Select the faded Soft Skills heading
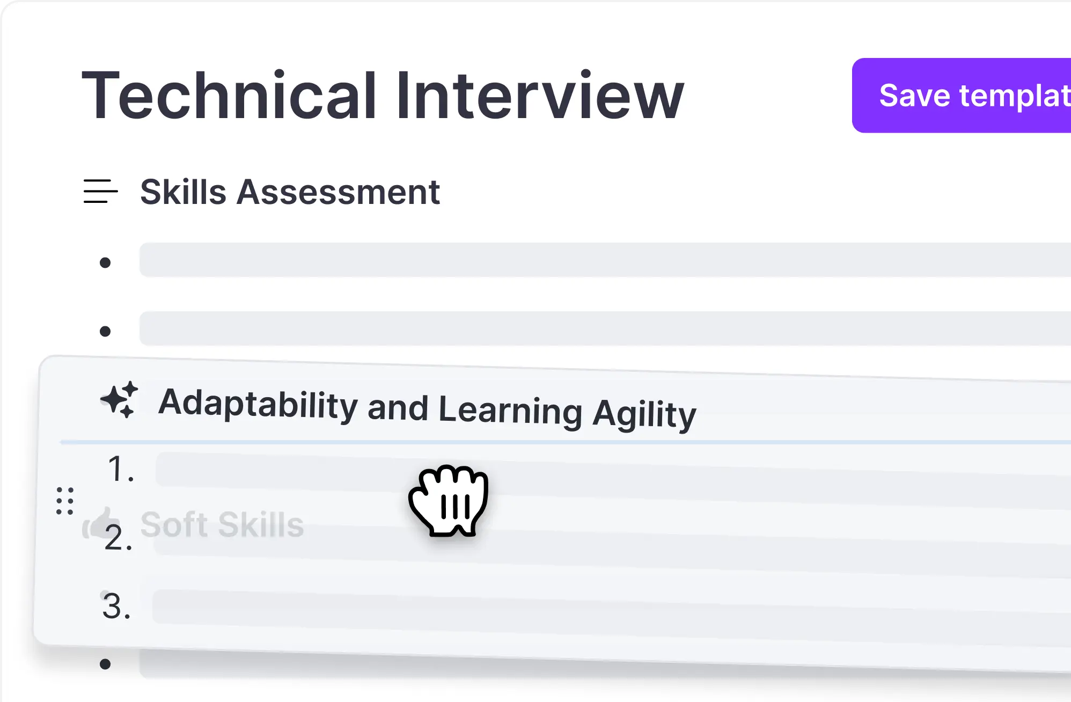1071x702 pixels. 222,524
